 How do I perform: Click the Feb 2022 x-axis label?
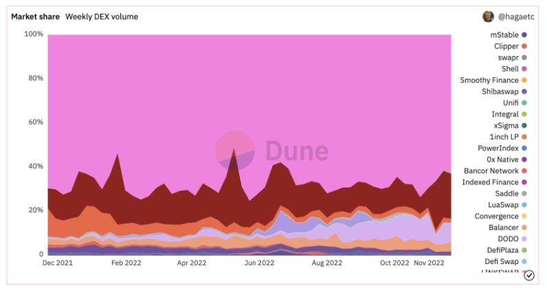(126, 263)
